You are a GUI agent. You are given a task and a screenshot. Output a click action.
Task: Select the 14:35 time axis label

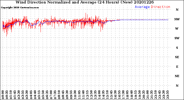pos(103,95)
